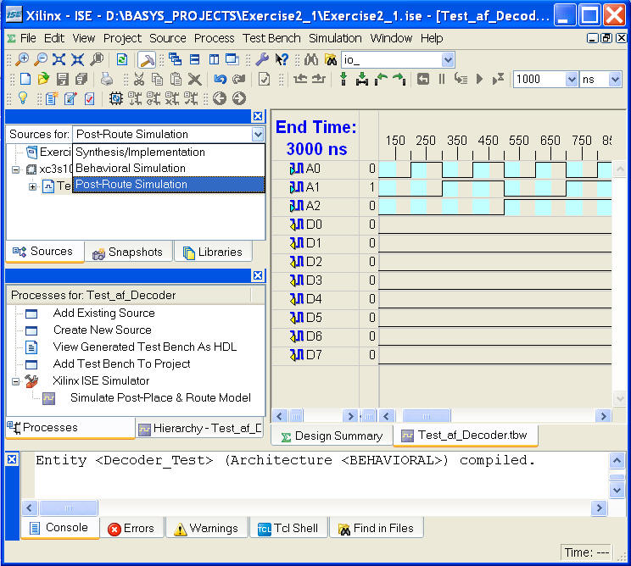
Task: Switch to the Errors tab
Action: point(131,528)
